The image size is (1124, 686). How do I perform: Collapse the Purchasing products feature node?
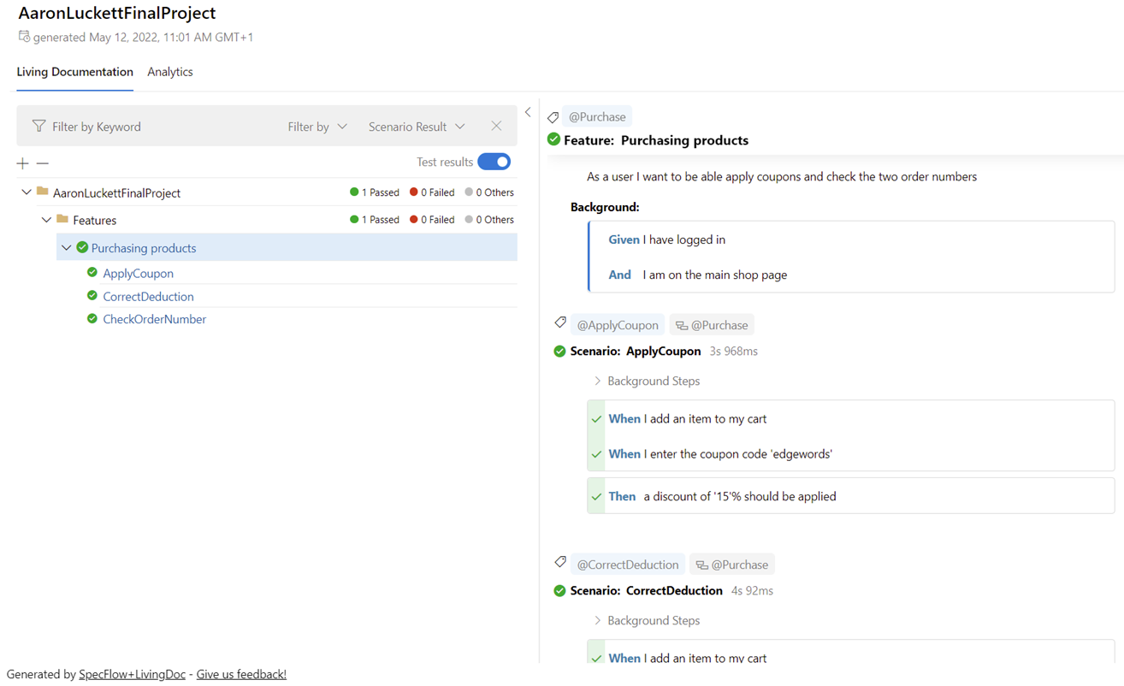[x=67, y=248]
